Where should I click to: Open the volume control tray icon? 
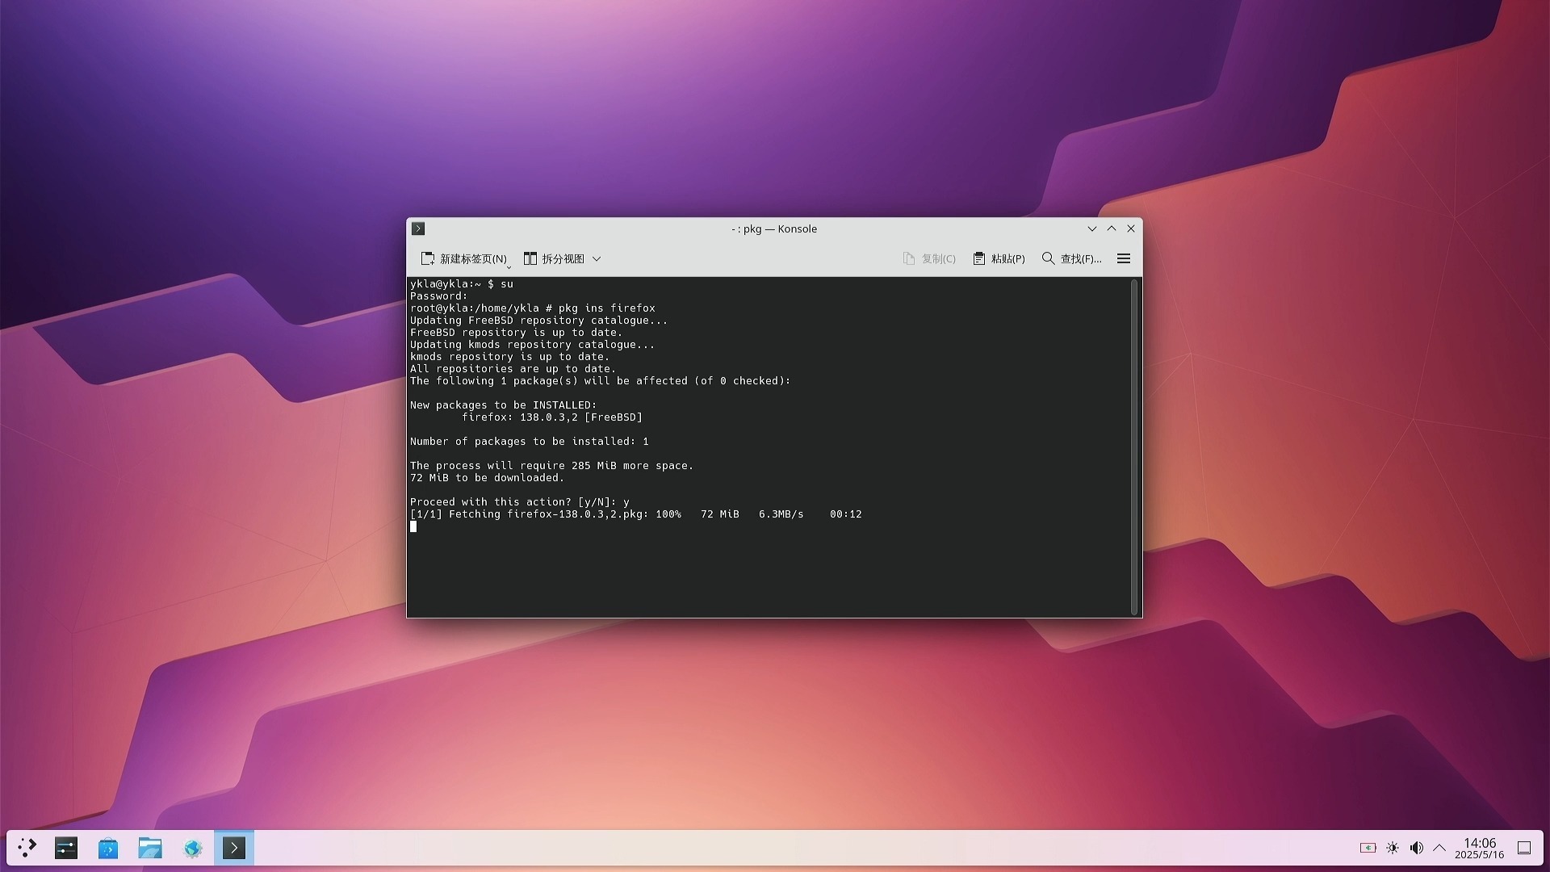(x=1416, y=848)
